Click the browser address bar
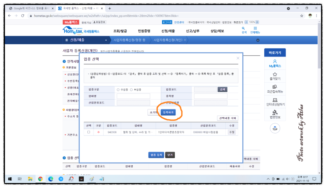 click(162, 16)
